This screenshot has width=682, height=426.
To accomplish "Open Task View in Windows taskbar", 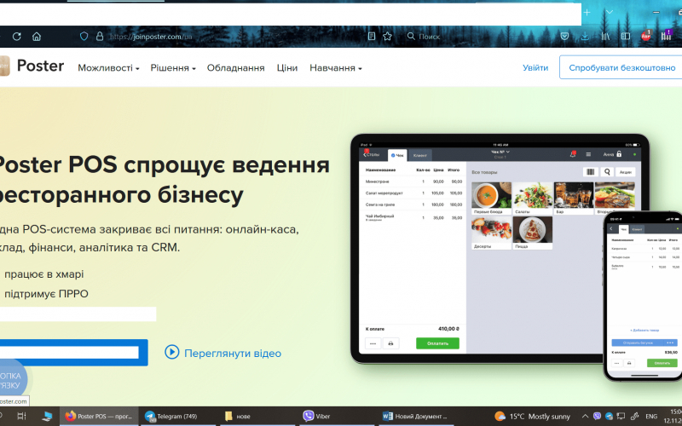I will (x=21, y=417).
